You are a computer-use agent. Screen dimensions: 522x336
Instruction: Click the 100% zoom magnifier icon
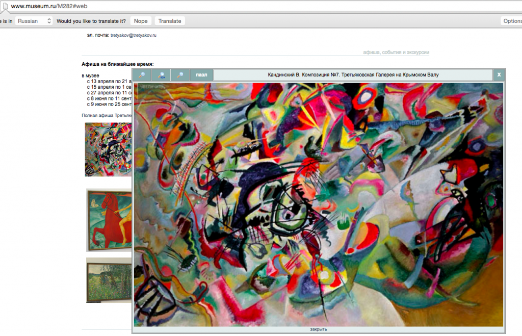(x=161, y=75)
